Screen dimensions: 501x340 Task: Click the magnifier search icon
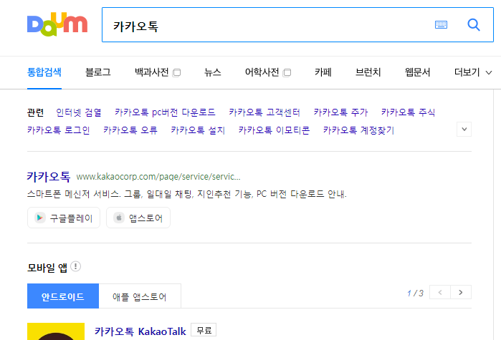click(474, 24)
